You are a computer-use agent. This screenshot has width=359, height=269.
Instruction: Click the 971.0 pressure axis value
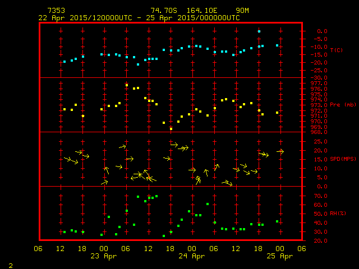click(x=319, y=116)
